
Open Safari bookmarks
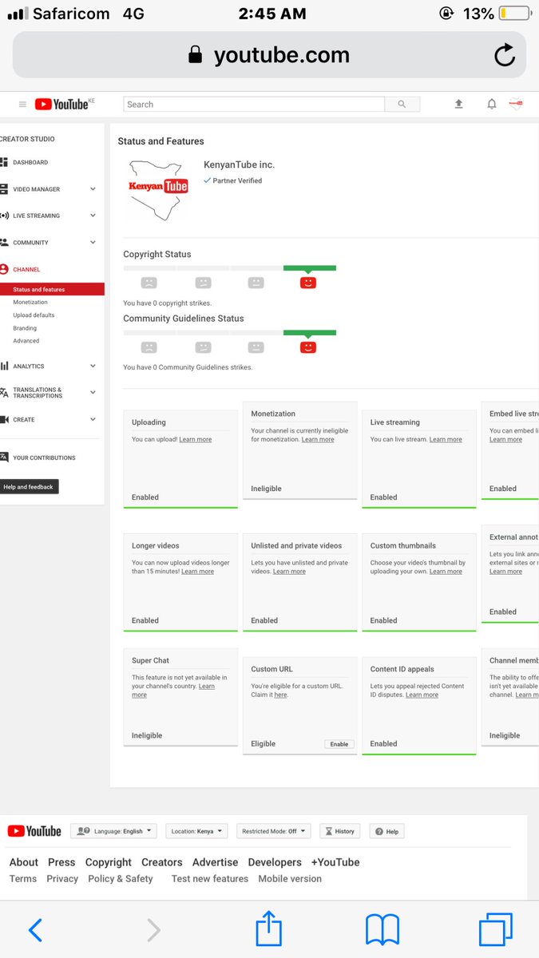pos(382,930)
